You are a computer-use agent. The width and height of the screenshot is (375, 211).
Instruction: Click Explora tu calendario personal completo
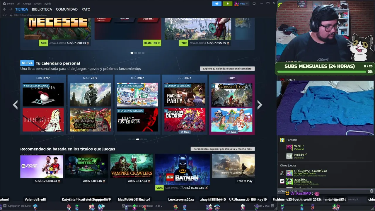click(227, 69)
